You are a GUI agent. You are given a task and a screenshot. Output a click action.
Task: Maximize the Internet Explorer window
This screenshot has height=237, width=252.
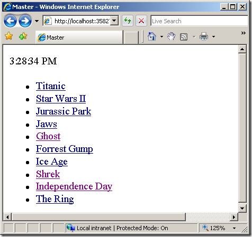[x=233, y=7]
